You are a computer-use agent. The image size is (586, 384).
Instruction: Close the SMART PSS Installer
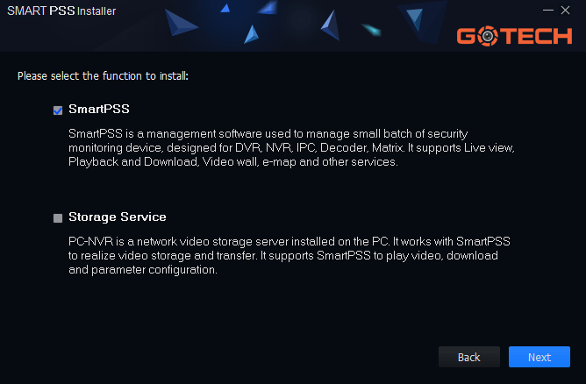click(565, 11)
